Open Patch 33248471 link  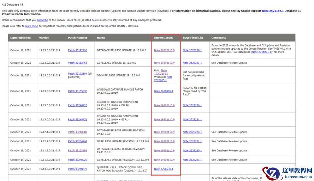tap(77, 119)
